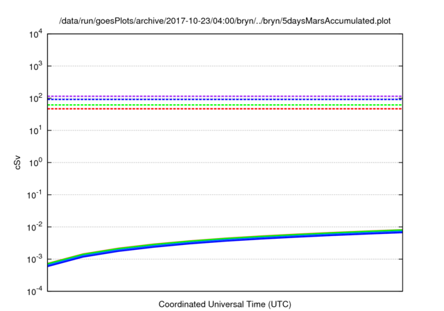
Task: Click the purple dashed threshold line
Action: (225, 96)
